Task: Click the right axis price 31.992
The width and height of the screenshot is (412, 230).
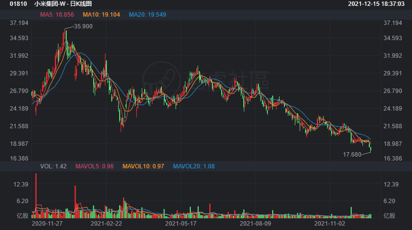Action: pyautogui.click(x=392, y=56)
